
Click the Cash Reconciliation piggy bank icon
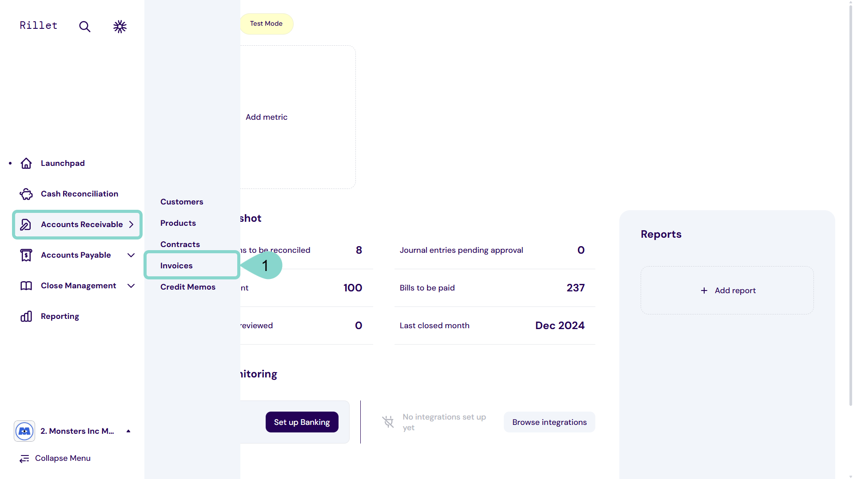coord(26,194)
